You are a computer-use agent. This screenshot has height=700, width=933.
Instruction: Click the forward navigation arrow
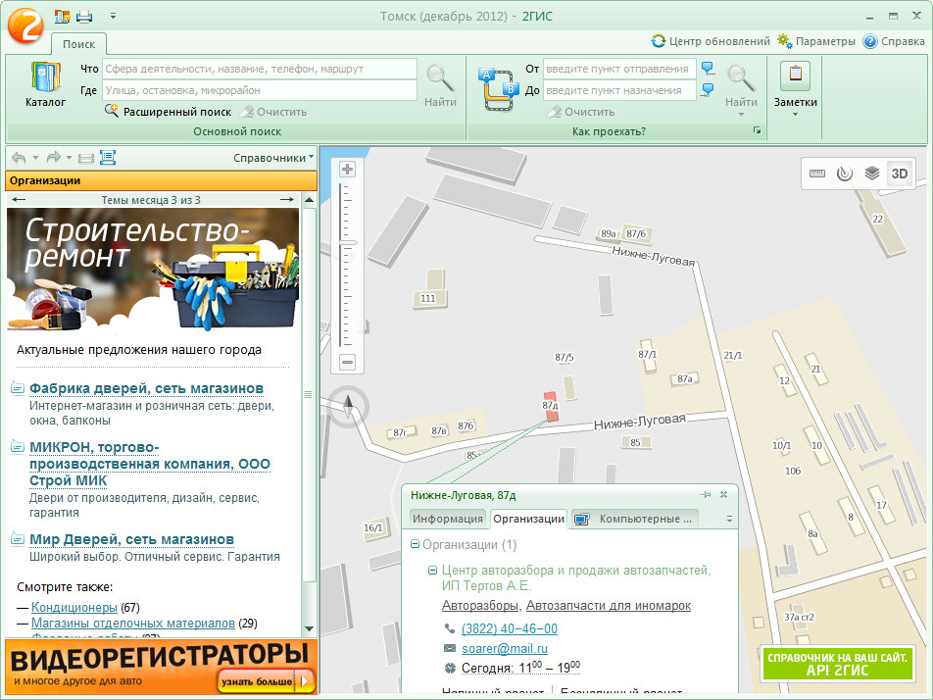(54, 157)
